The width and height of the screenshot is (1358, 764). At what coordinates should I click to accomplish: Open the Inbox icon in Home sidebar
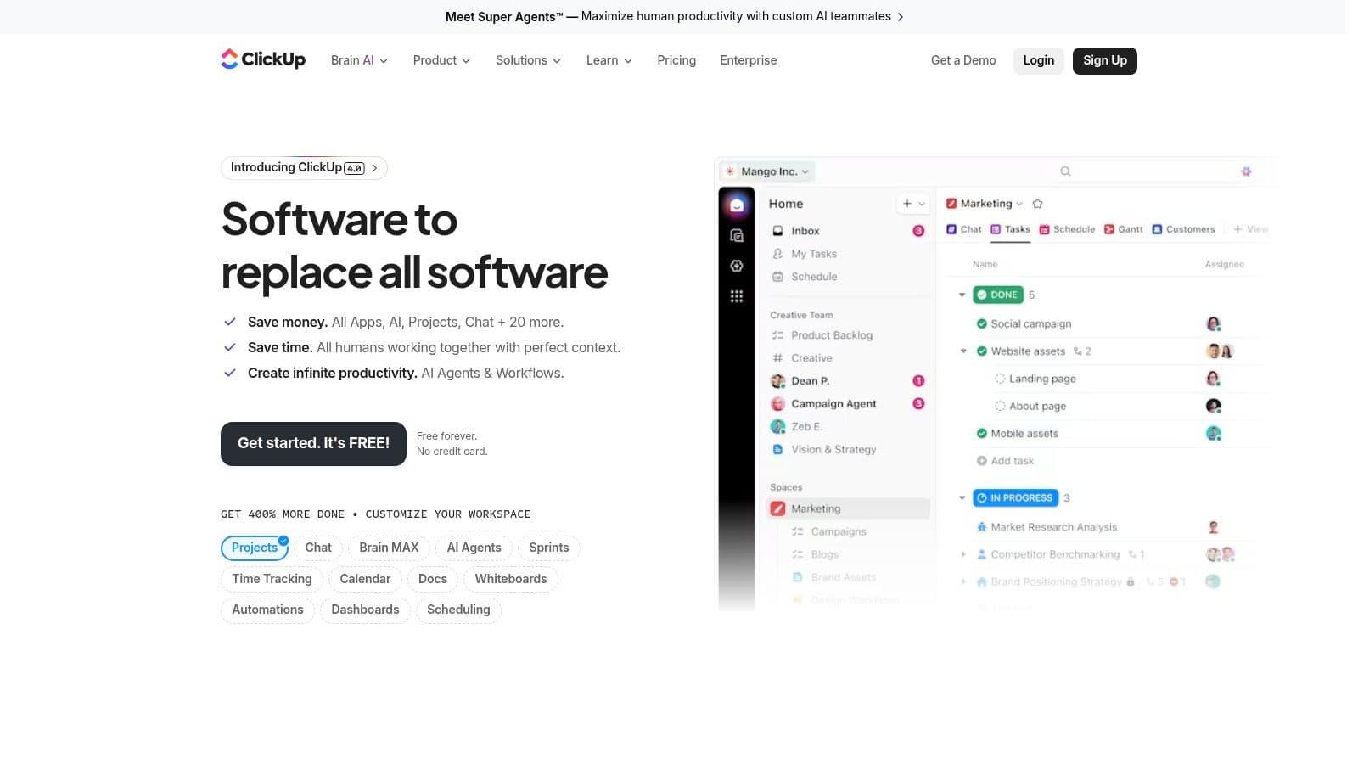[x=777, y=231]
